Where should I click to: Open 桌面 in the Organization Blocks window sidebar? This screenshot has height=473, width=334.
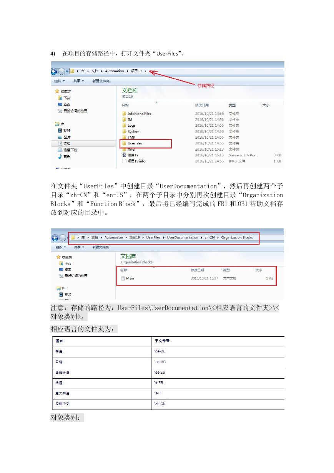(x=65, y=270)
